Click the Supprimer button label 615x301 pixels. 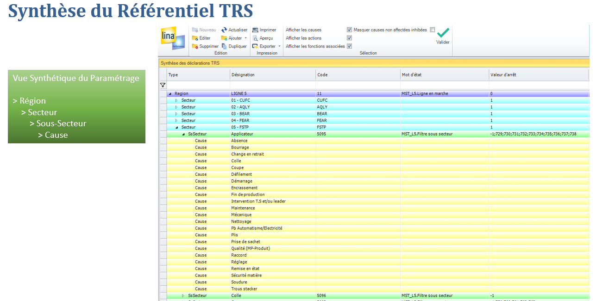click(209, 46)
